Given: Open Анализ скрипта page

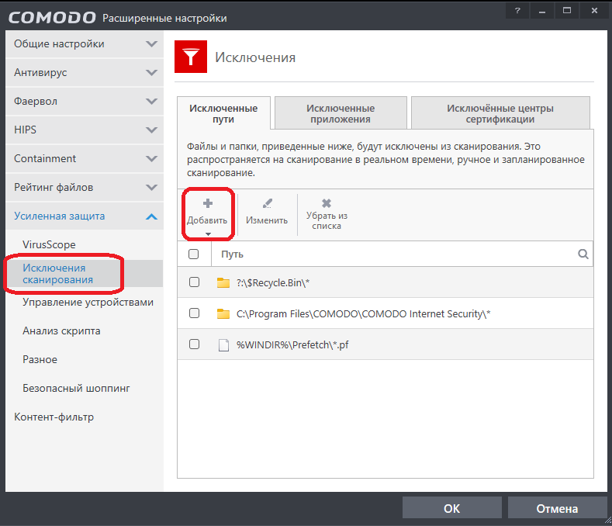Looking at the screenshot, I should [x=61, y=330].
